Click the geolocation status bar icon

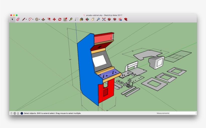(x=12, y=113)
